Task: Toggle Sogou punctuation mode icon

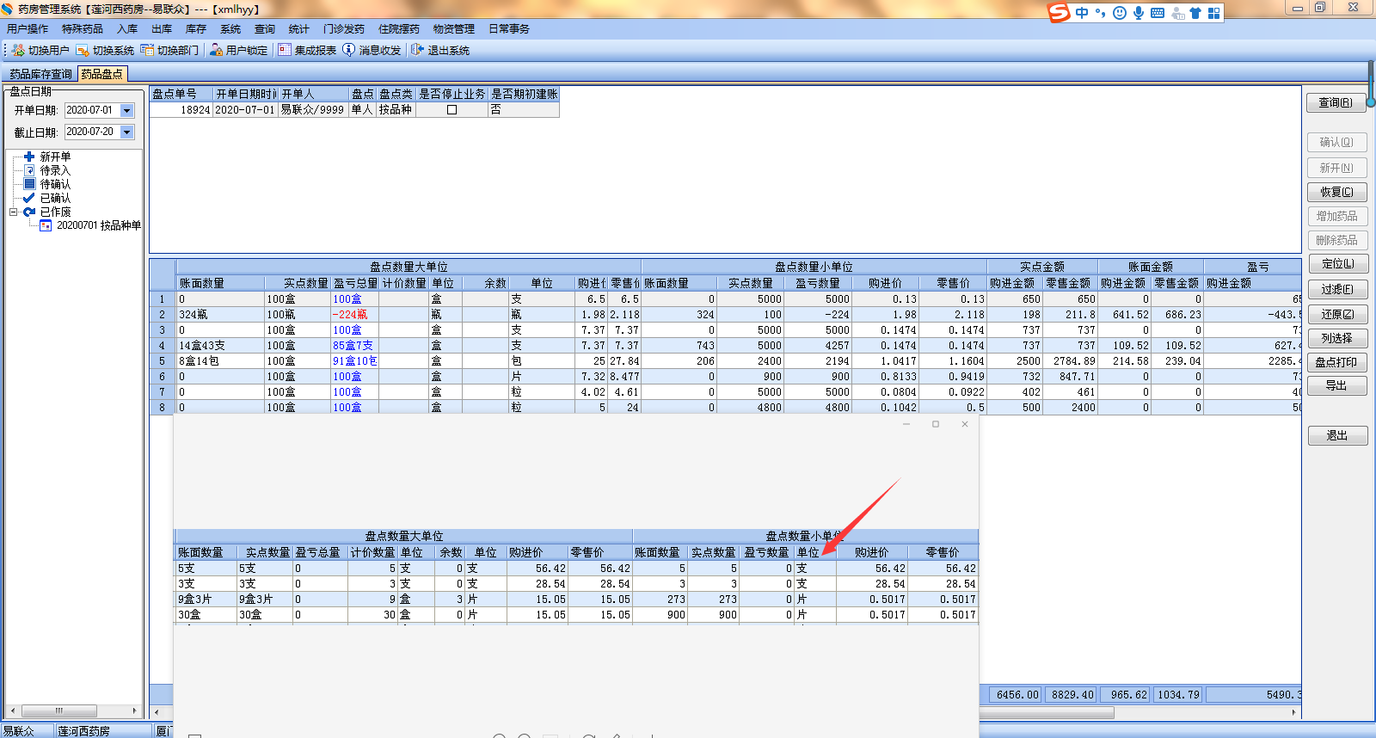Action: tap(1101, 13)
